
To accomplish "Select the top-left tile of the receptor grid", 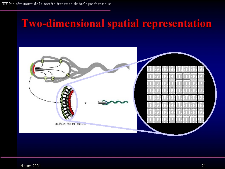I will coord(150,69).
